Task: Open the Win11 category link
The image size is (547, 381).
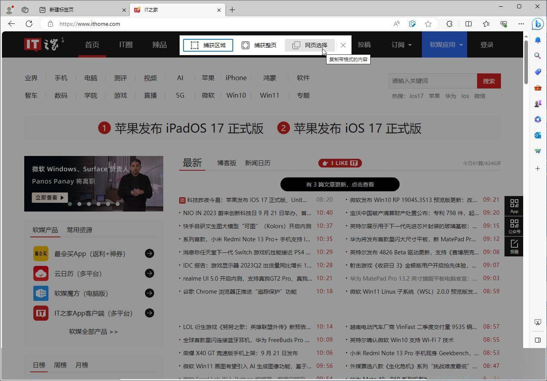Action: [270, 96]
